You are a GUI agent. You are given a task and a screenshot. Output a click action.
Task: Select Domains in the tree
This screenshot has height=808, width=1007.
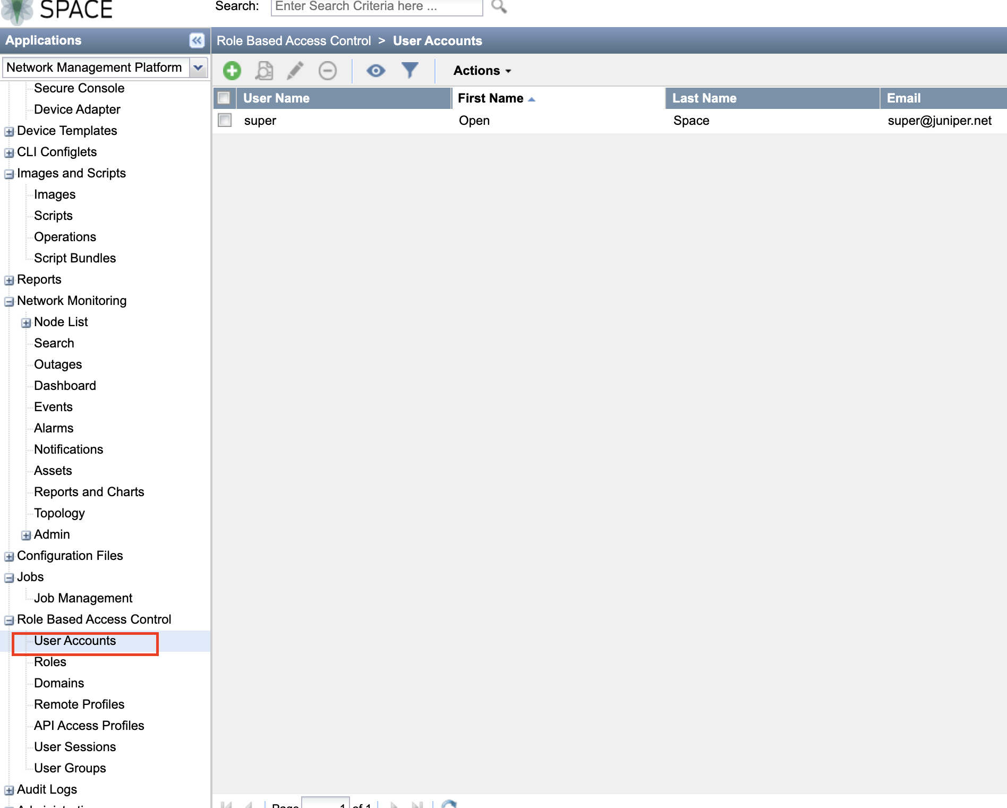click(x=59, y=683)
